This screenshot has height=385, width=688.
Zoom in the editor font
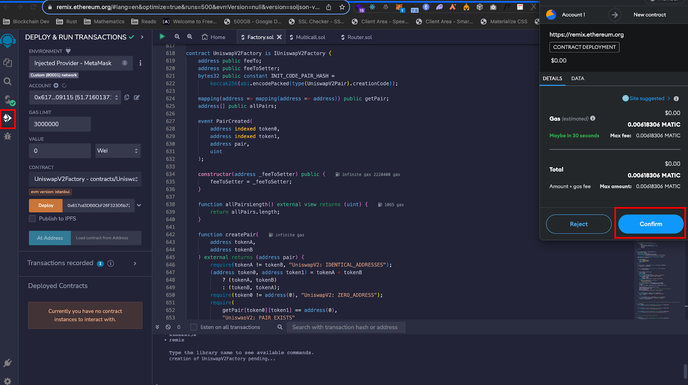tap(190, 37)
